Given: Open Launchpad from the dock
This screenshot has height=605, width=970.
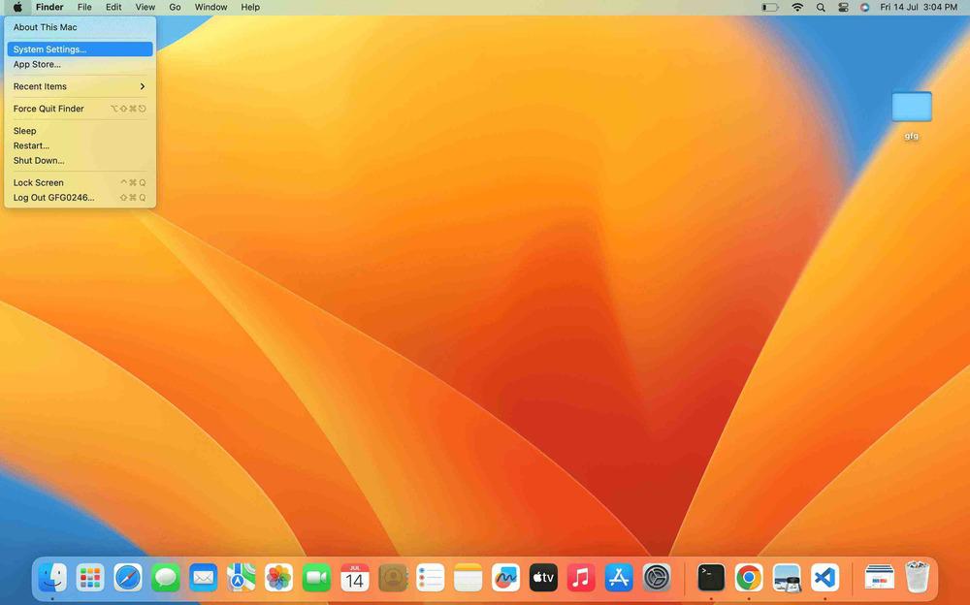Looking at the screenshot, I should [90, 579].
